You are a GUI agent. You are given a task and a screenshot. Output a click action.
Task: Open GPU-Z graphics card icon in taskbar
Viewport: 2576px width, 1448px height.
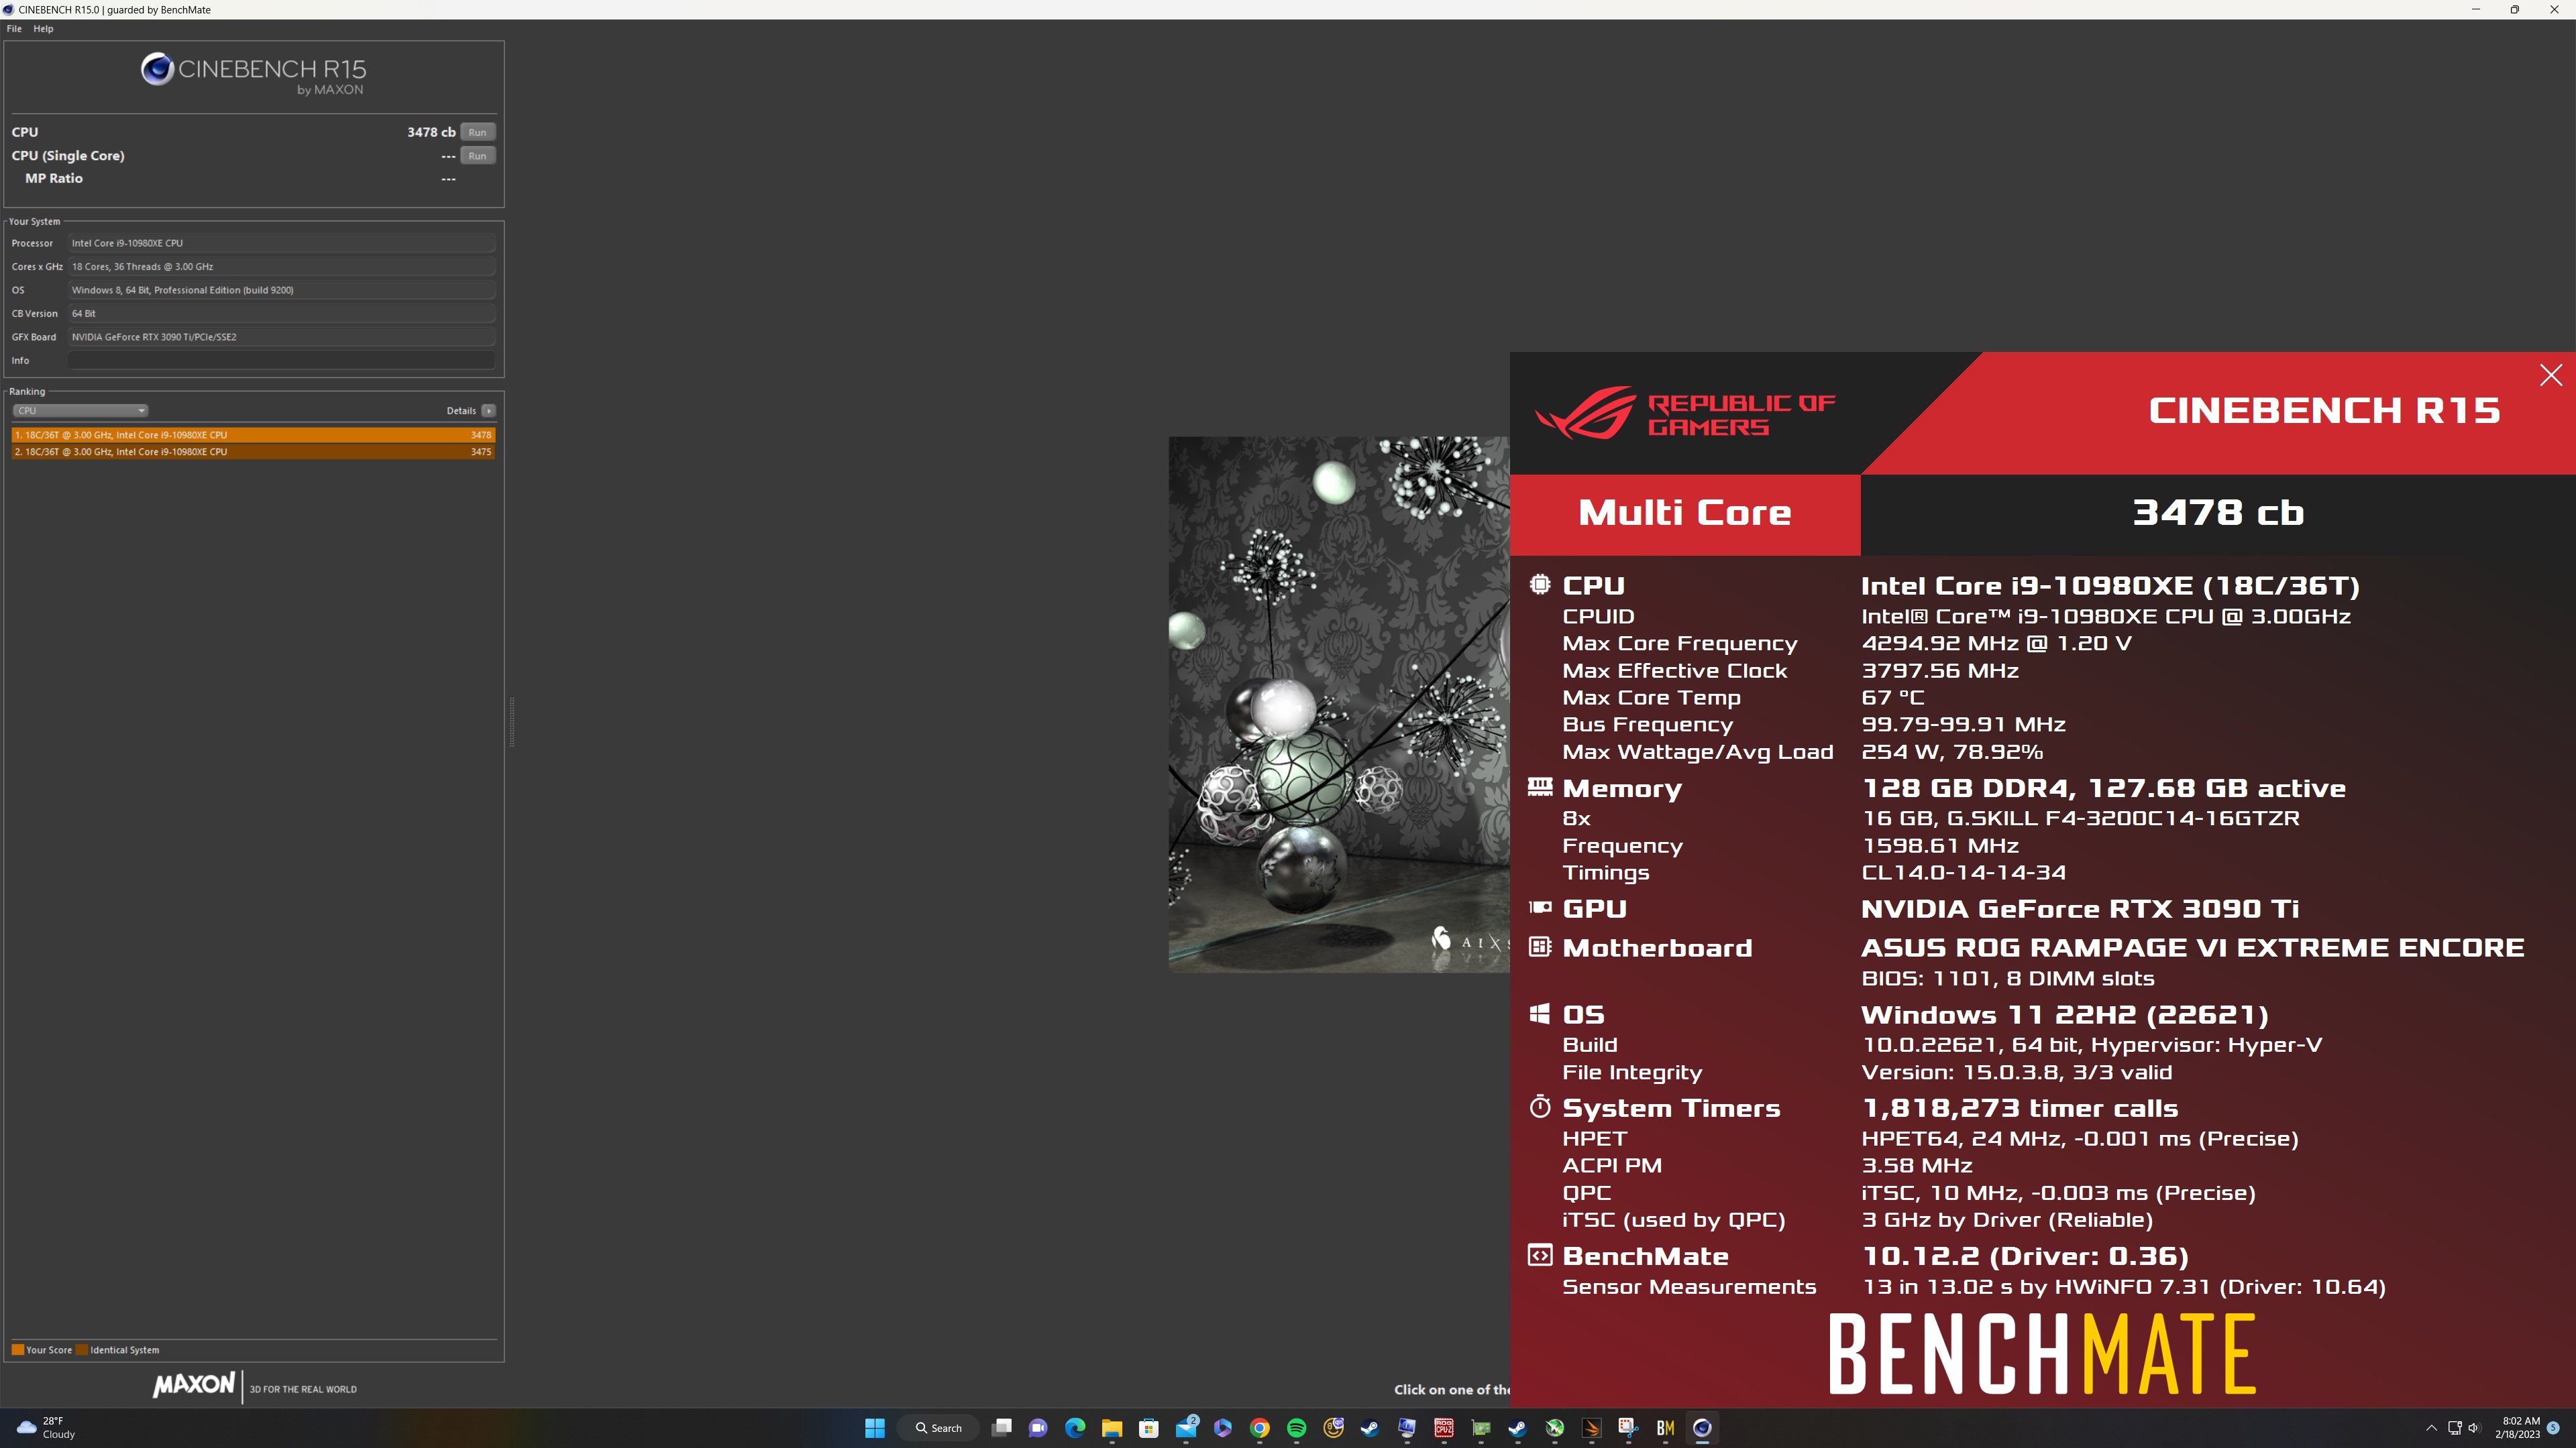point(1481,1427)
